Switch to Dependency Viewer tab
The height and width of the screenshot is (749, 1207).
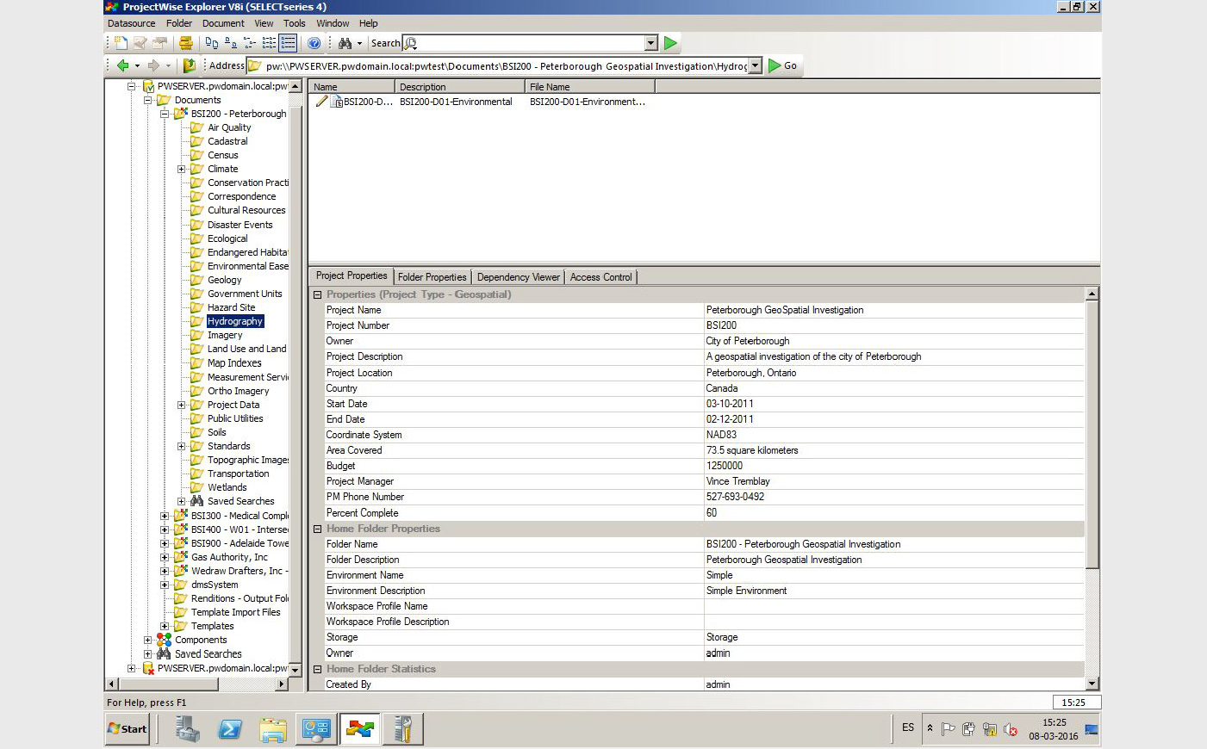(518, 277)
